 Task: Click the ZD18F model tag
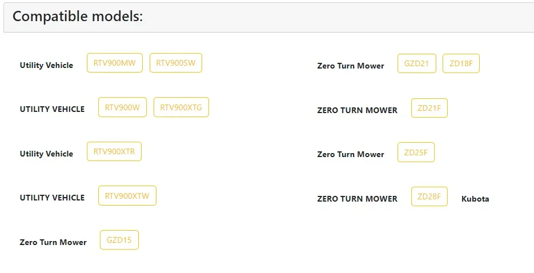tap(461, 63)
